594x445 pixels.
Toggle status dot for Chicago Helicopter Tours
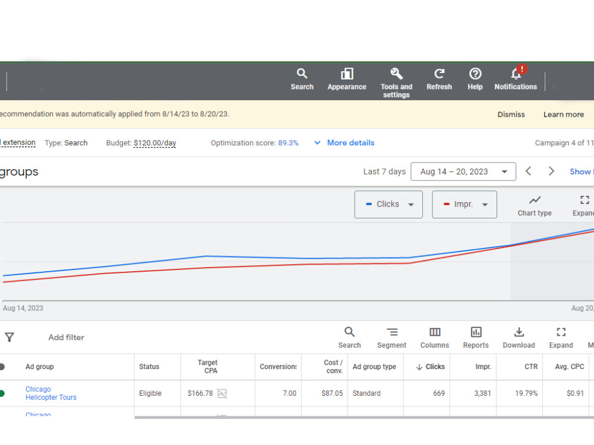click(2, 393)
